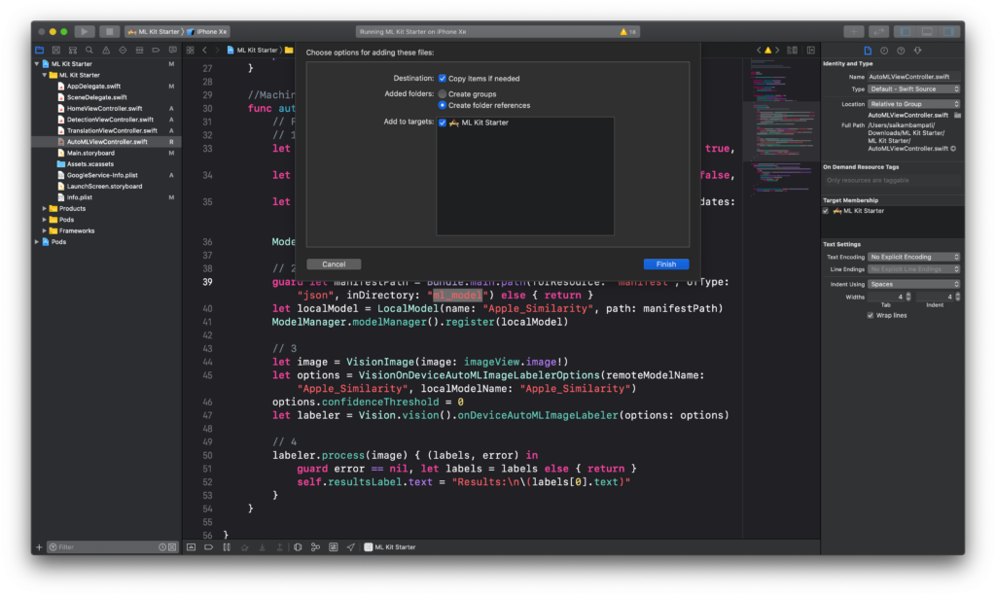The width and height of the screenshot is (996, 596).
Task: Open the Find navigator magnifier icon
Action: pos(89,51)
